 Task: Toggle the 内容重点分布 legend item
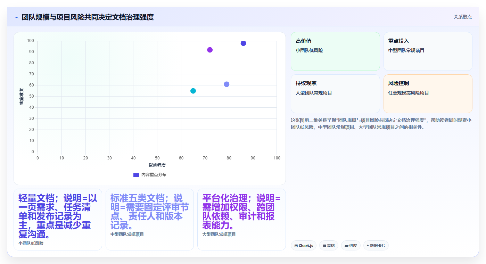(x=150, y=175)
